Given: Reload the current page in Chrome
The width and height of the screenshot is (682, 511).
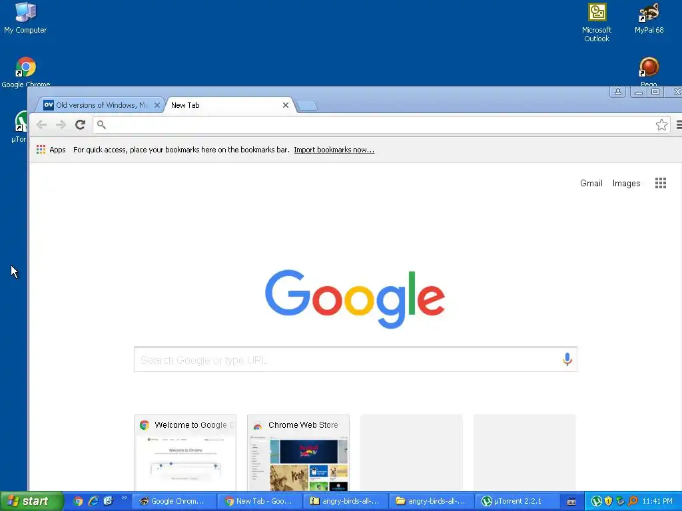Looking at the screenshot, I should pos(80,124).
